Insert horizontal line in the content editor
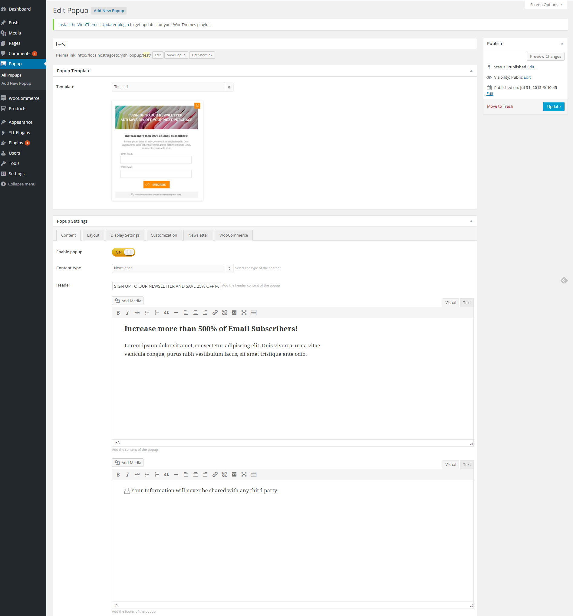Image resolution: width=573 pixels, height=616 pixels. [176, 313]
